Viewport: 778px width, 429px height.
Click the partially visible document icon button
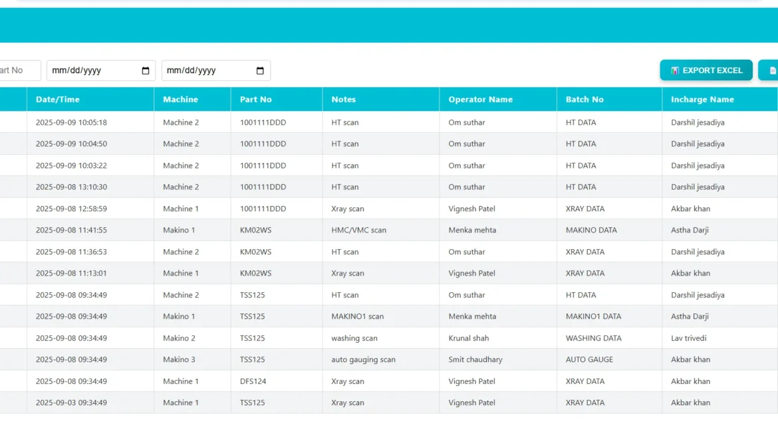point(771,70)
